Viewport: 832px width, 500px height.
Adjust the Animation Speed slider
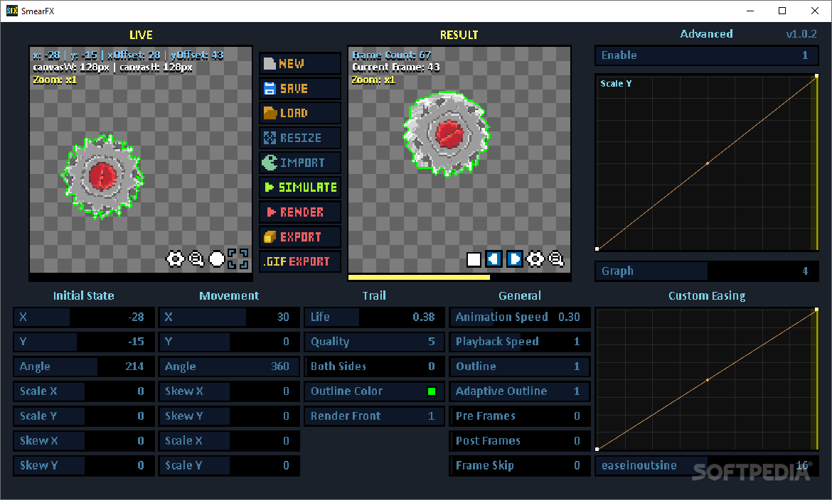coord(520,317)
